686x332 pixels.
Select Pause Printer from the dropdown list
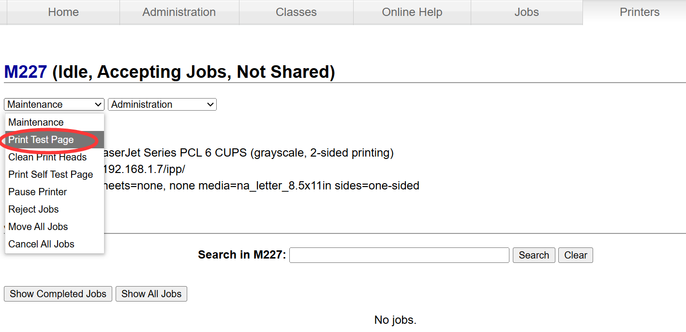pyautogui.click(x=55, y=192)
